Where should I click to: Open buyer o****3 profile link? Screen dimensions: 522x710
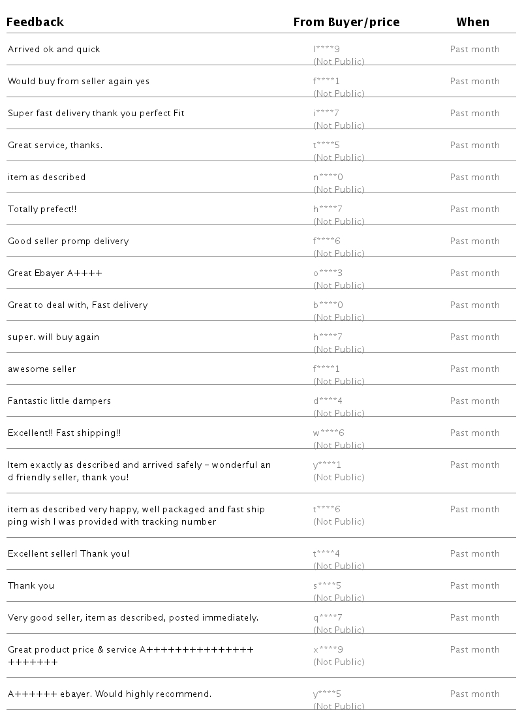tap(328, 273)
